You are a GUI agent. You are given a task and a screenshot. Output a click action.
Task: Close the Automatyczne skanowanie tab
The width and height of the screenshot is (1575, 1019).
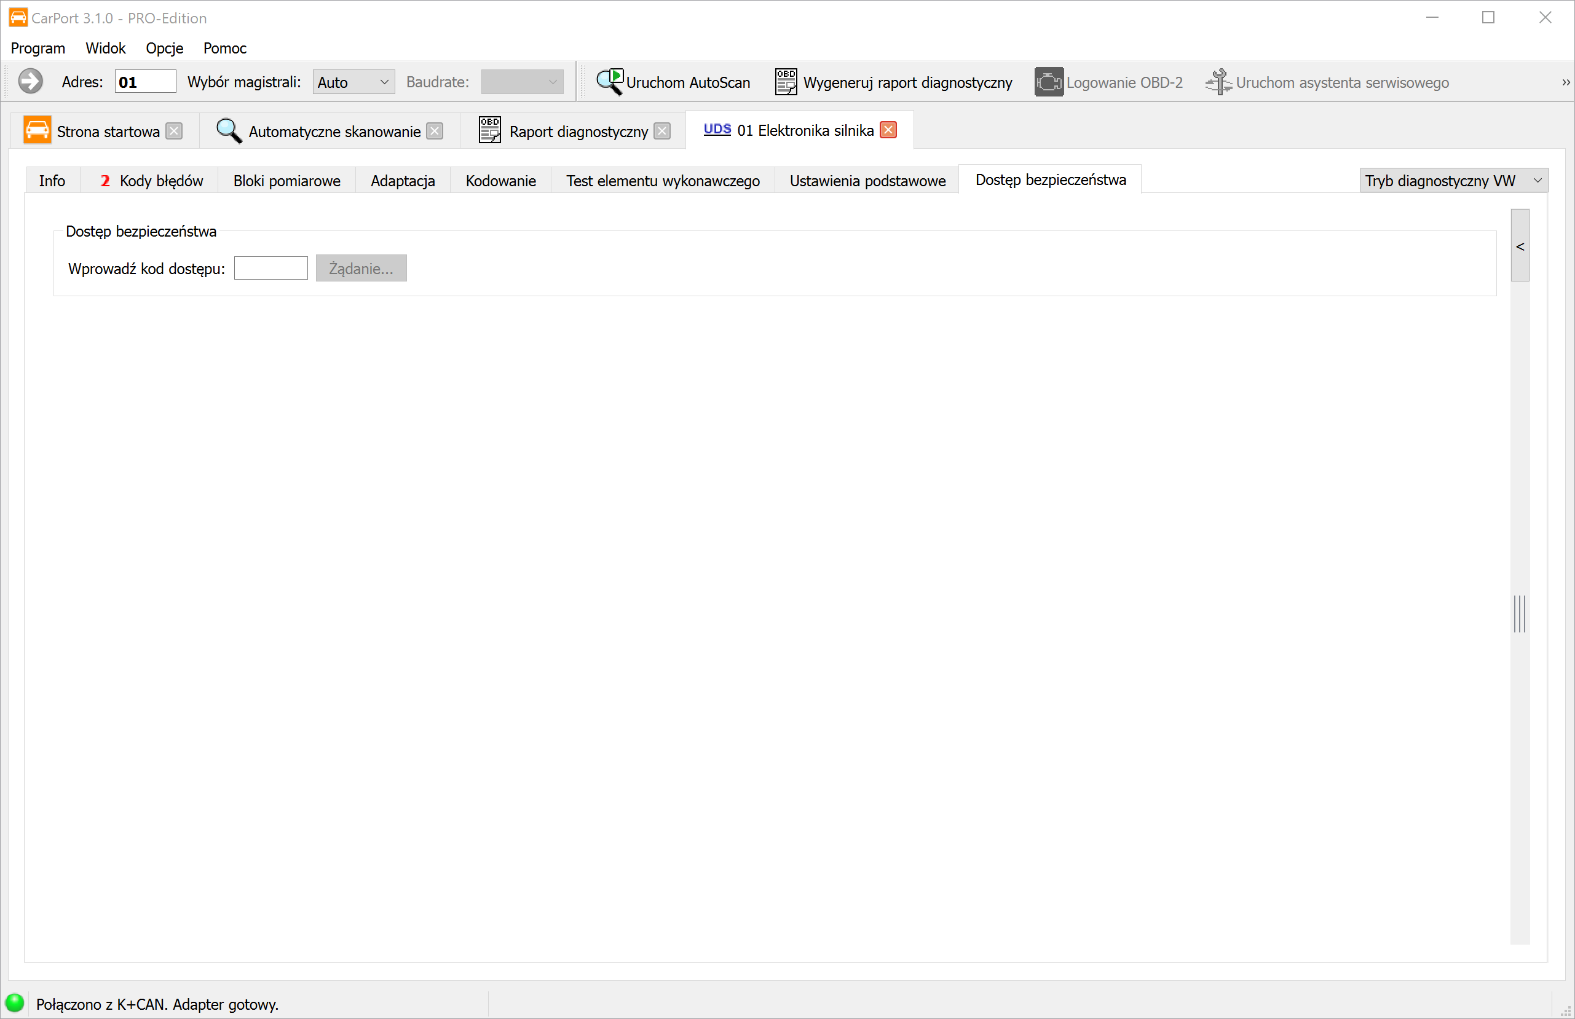coord(435,131)
